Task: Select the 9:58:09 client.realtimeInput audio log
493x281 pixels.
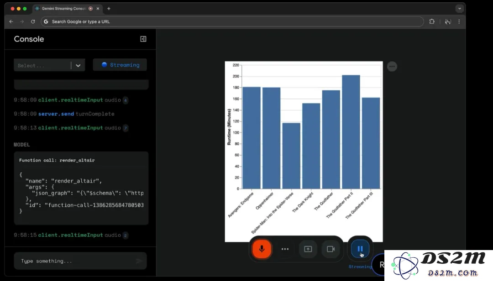Action: [71, 100]
